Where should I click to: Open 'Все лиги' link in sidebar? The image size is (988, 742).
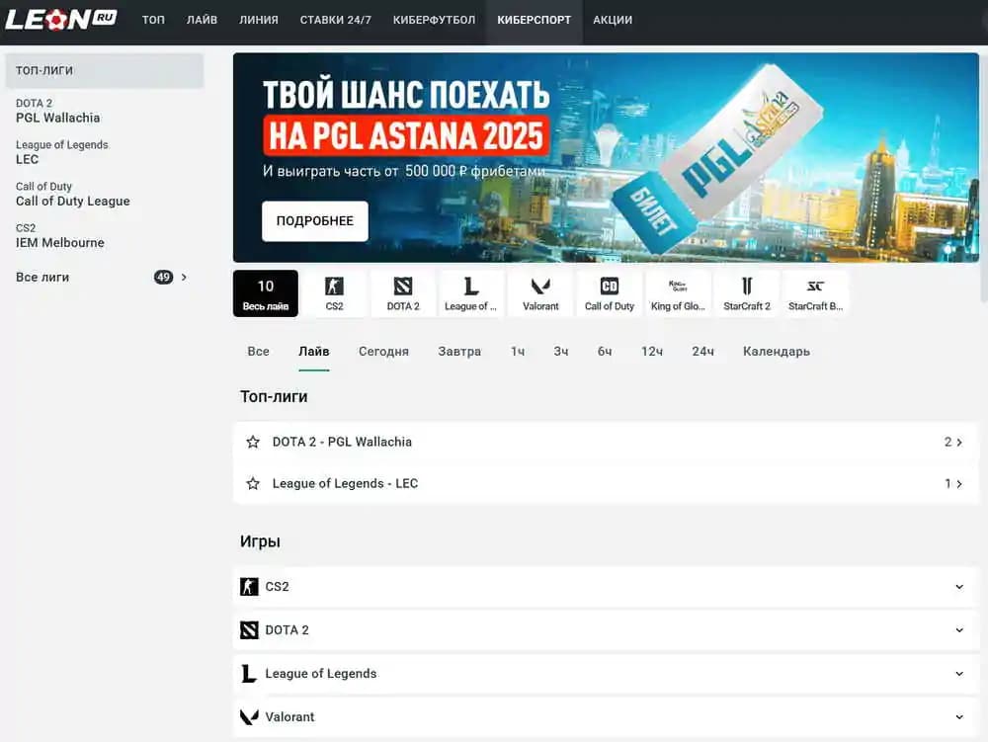click(42, 278)
